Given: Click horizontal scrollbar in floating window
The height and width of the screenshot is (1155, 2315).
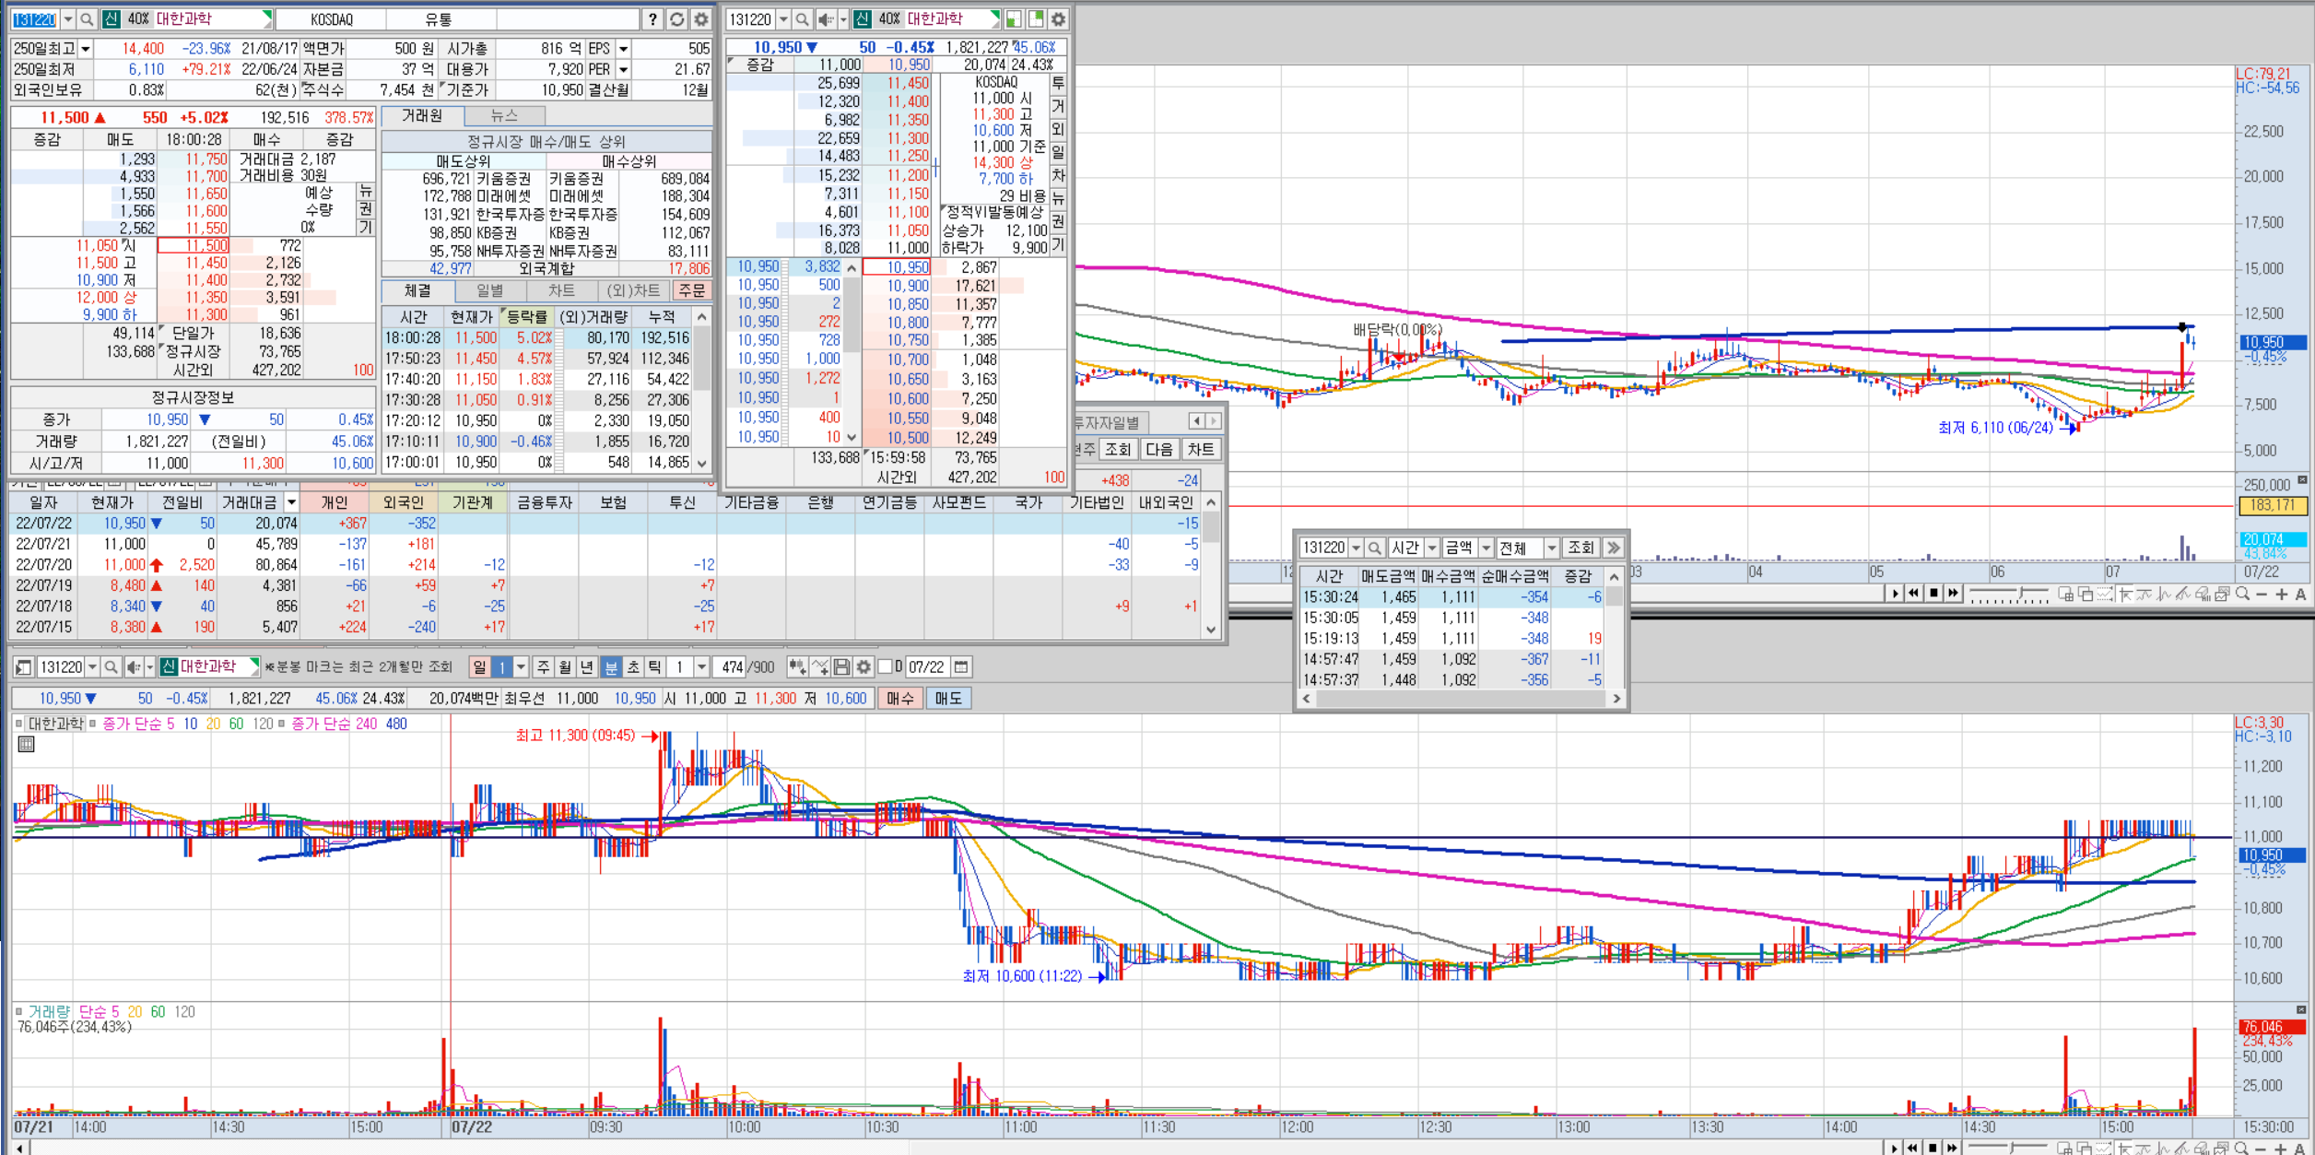Looking at the screenshot, I should click(1461, 699).
